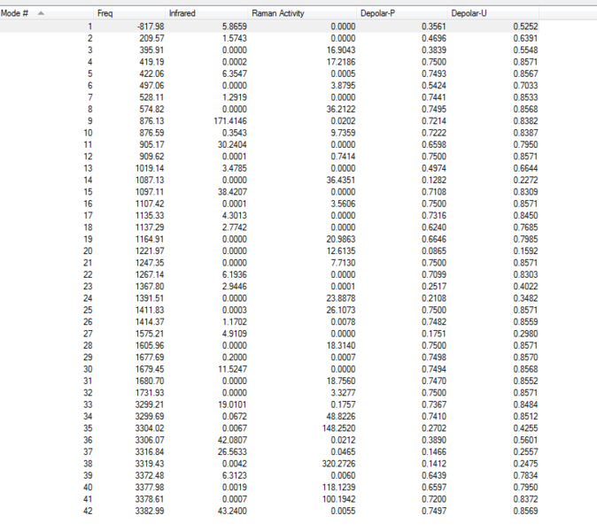Image resolution: width=597 pixels, height=531 pixels.
Task: Select frequency 876.59 in mode 10
Action: [x=151, y=133]
